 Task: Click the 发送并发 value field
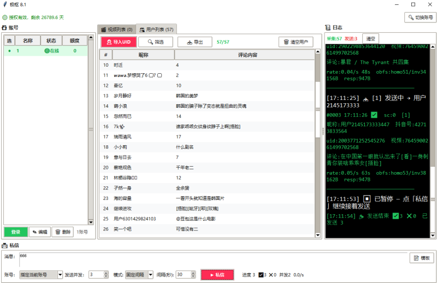pos(96,275)
